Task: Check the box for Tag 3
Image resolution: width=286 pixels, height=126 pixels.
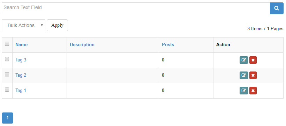Action: 7,59
